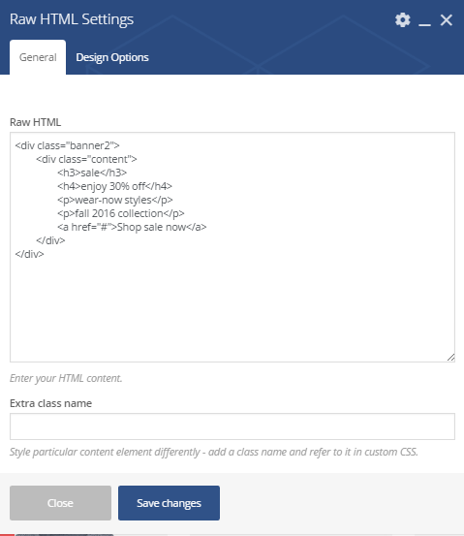The image size is (464, 536).
Task: Select the General tab
Action: pyautogui.click(x=38, y=57)
